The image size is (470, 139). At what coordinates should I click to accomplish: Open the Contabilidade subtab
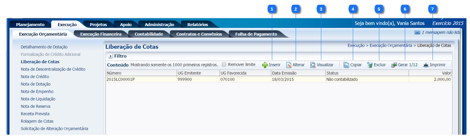(149, 34)
